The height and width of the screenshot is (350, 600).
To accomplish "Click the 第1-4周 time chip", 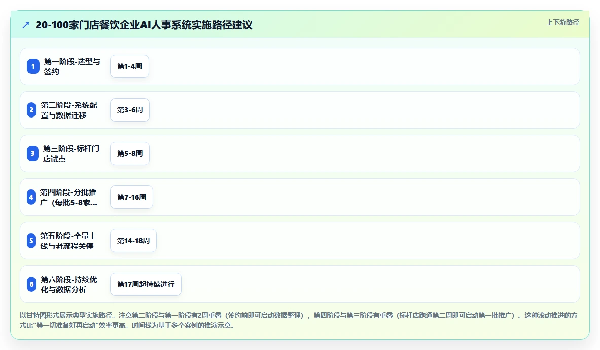I will pos(129,66).
